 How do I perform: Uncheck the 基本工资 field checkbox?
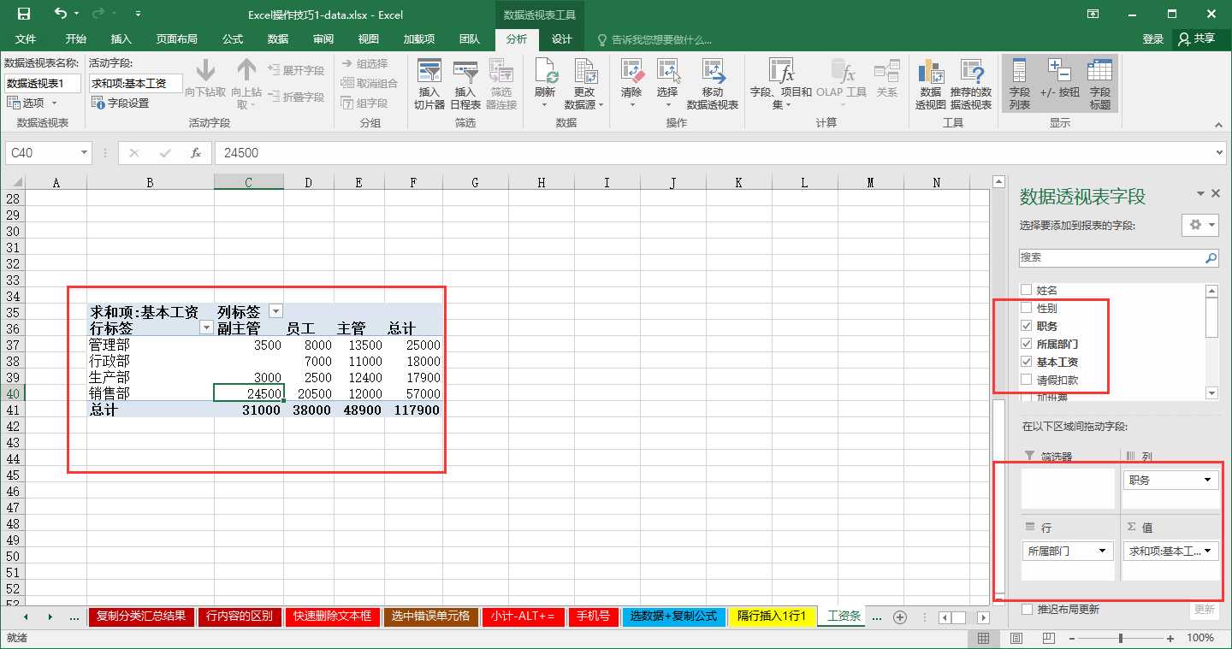[1027, 362]
